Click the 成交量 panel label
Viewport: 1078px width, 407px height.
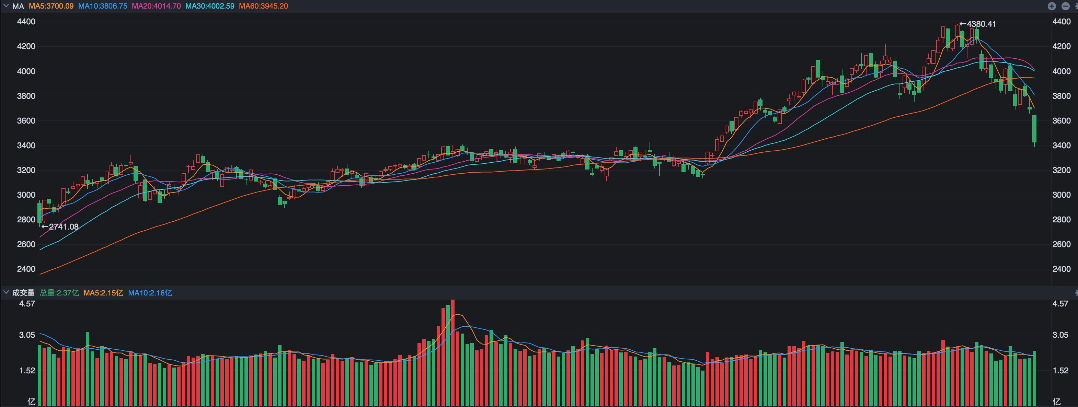click(x=23, y=293)
